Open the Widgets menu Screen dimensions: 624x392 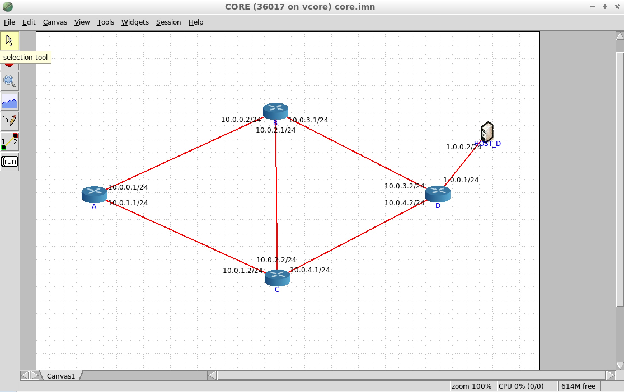tap(135, 22)
